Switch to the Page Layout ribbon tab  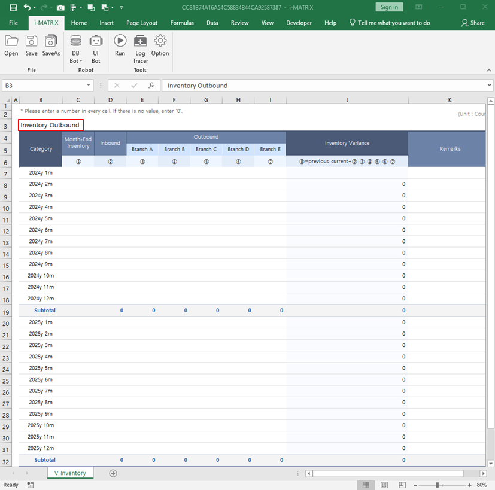click(142, 23)
